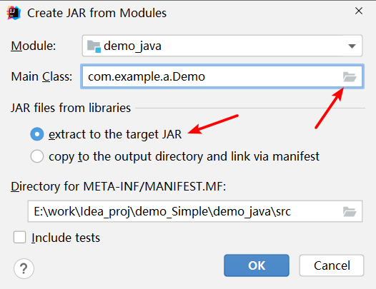Screen dimensions: 376x289
Task: Close the Create JAR from Modules dialog
Action: pos(359,11)
